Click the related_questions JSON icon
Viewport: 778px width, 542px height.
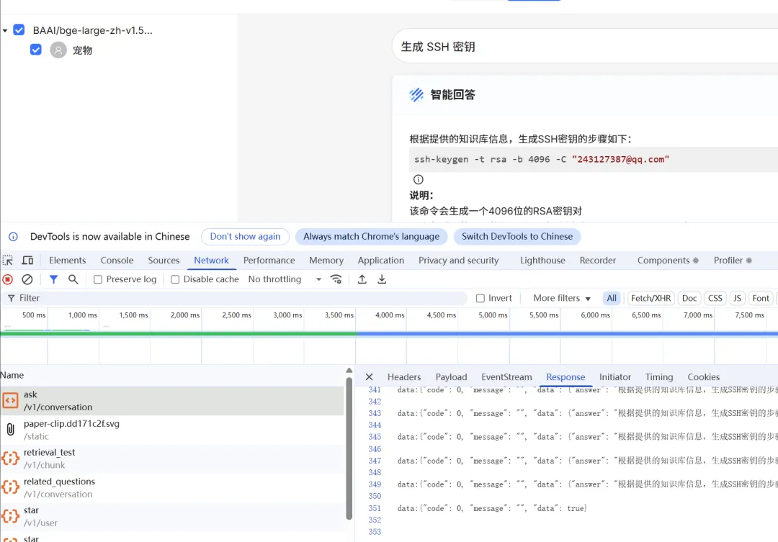pyautogui.click(x=10, y=487)
